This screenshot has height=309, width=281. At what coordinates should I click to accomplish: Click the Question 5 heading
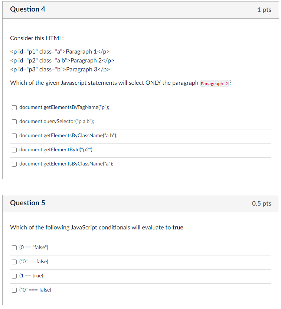(27, 203)
